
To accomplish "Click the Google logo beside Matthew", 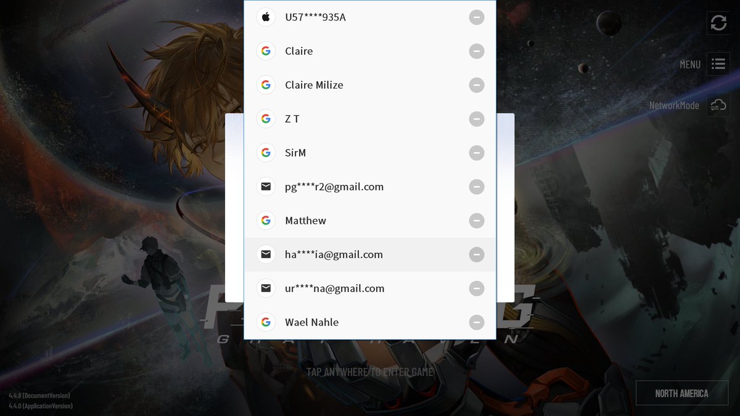I will tap(266, 221).
